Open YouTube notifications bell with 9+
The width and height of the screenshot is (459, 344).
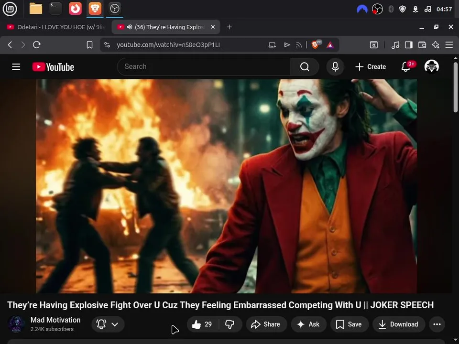click(407, 67)
